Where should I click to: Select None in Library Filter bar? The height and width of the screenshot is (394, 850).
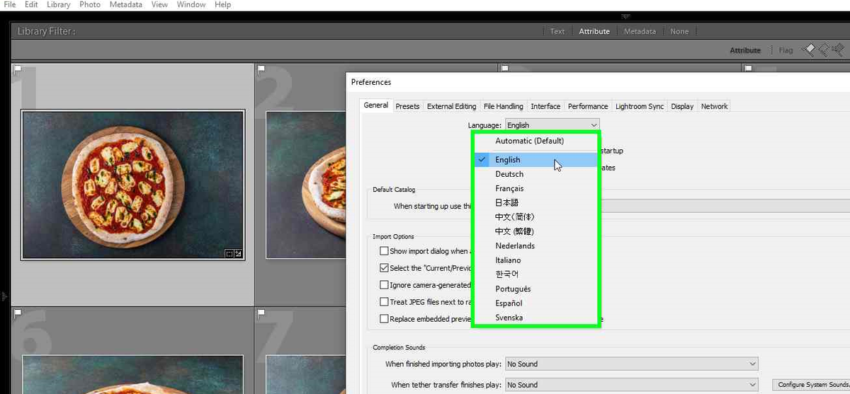[x=679, y=31]
